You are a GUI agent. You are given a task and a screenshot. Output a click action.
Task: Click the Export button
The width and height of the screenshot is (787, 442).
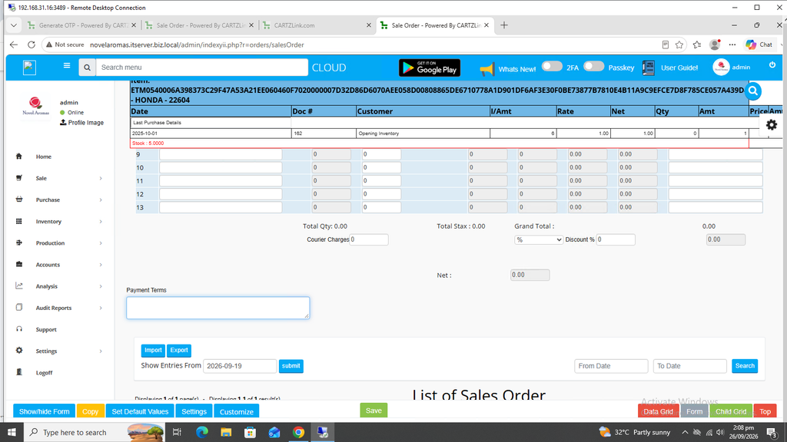coord(178,350)
